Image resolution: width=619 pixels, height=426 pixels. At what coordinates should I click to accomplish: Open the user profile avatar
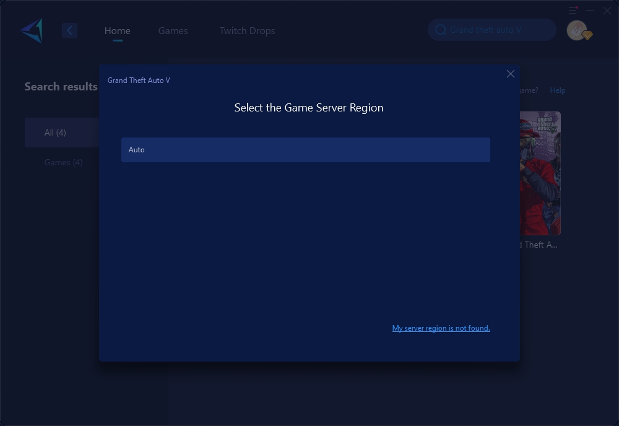(x=577, y=30)
